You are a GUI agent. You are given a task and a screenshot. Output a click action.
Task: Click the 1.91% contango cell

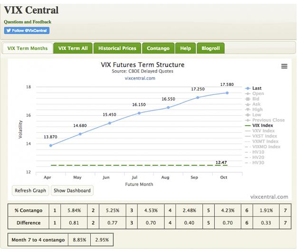click(266, 210)
